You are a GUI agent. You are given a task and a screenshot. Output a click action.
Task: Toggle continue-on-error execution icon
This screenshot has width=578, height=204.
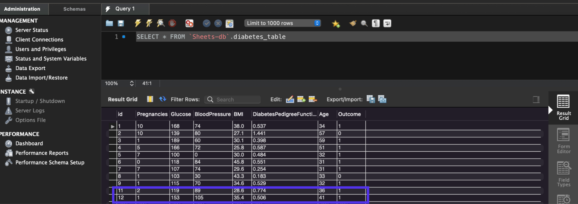[189, 23]
